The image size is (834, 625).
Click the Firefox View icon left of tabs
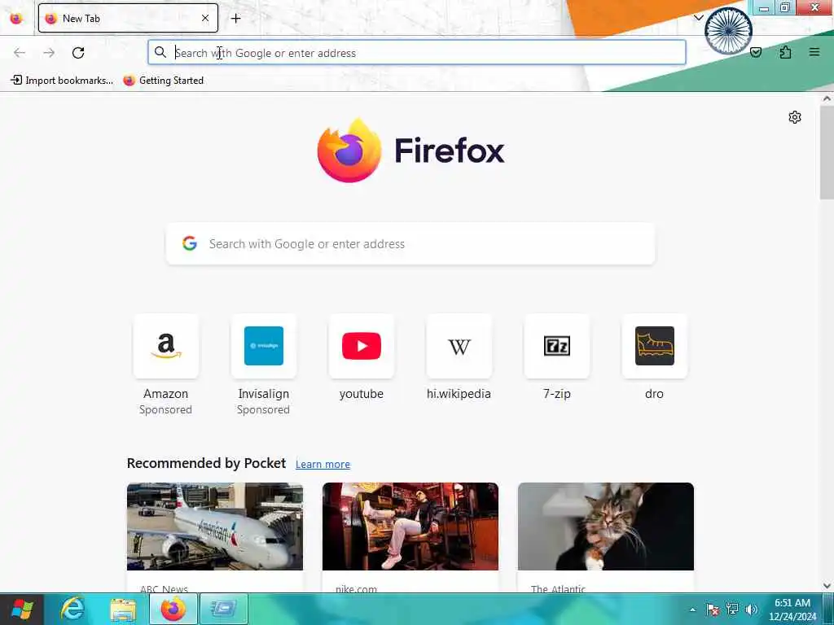[x=16, y=19]
